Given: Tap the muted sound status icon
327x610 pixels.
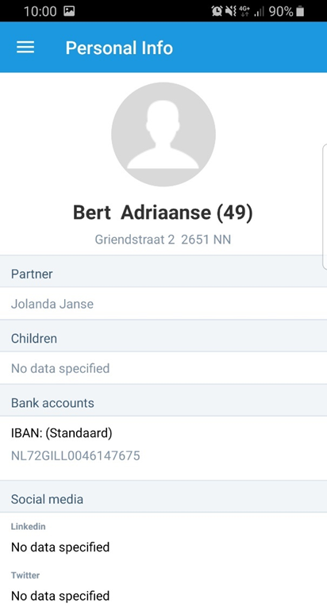Looking at the screenshot, I should pyautogui.click(x=230, y=11).
